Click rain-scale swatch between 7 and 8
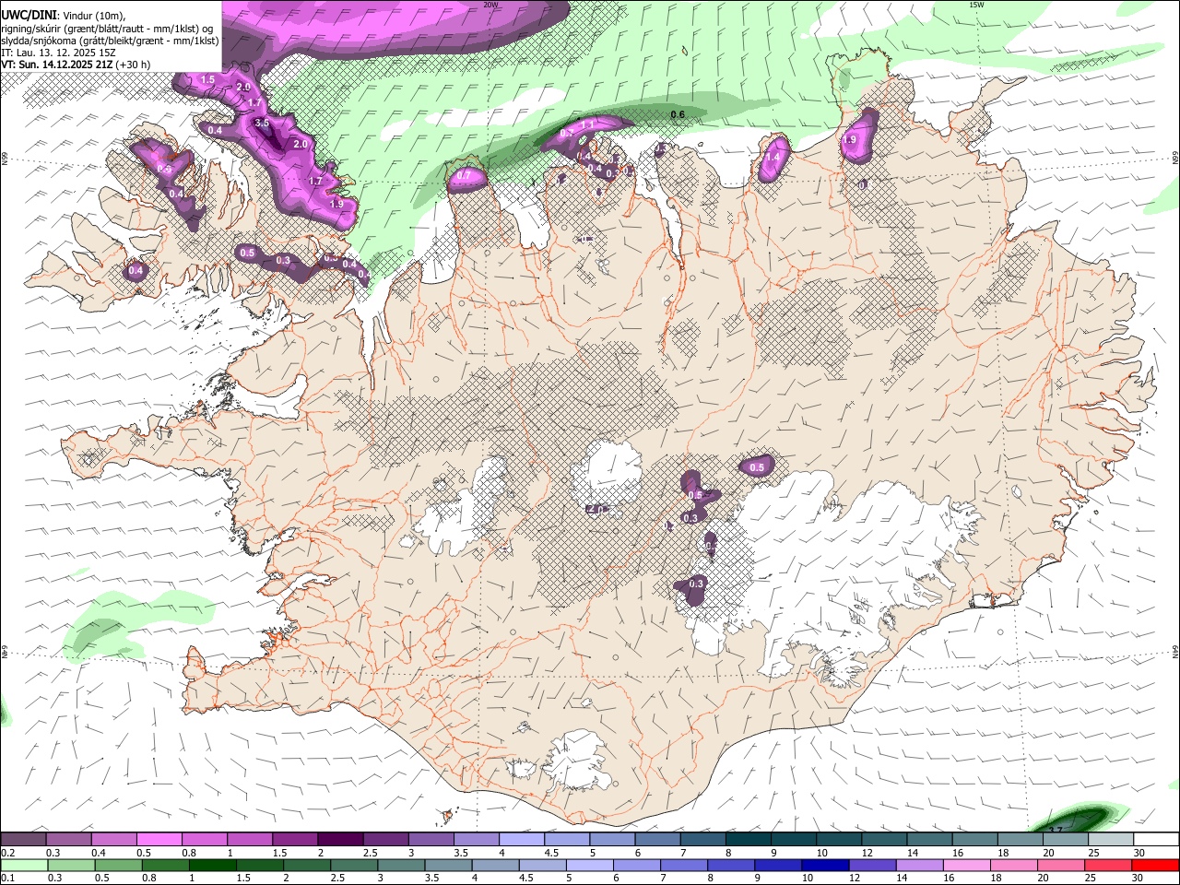 (x=683, y=865)
